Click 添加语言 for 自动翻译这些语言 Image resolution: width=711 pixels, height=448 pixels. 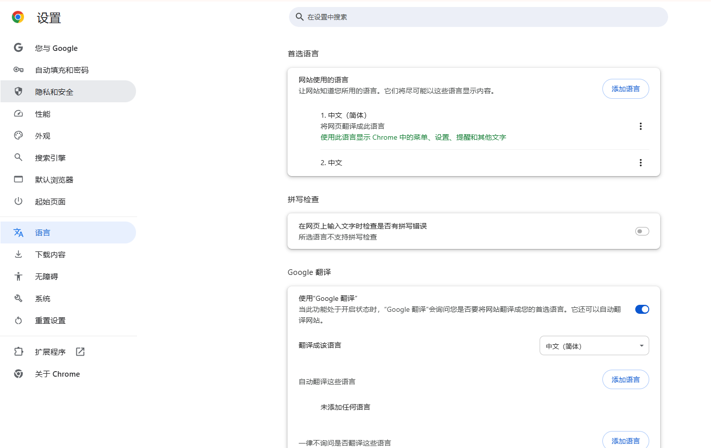click(x=626, y=380)
